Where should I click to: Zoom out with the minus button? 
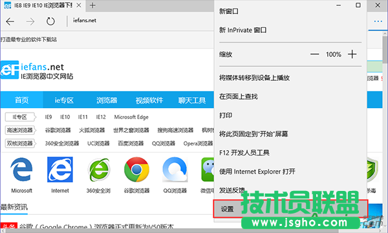tap(314, 54)
